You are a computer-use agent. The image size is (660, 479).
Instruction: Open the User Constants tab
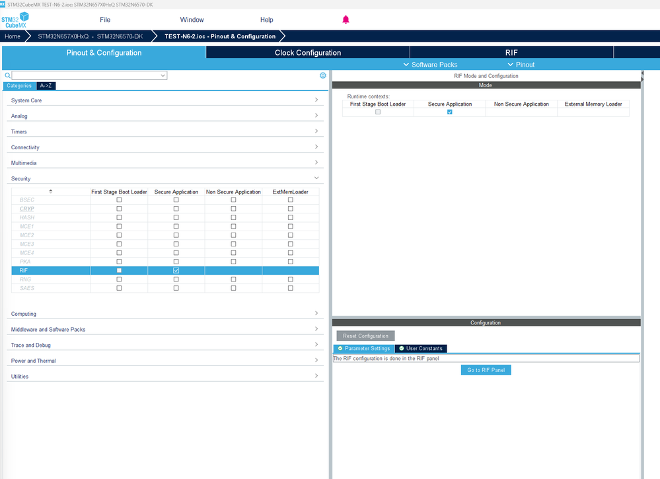(421, 349)
